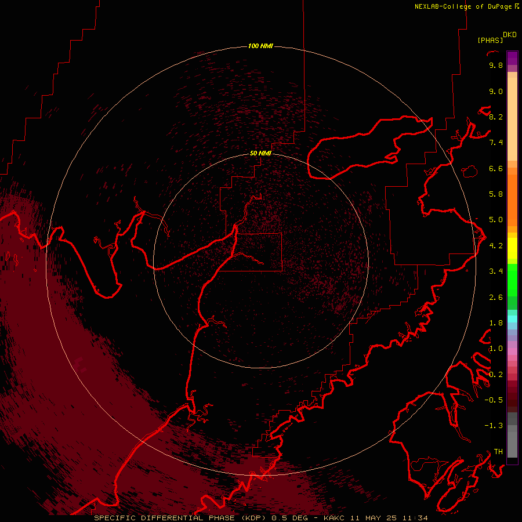Click the 9.8 value on the scale
The height and width of the screenshot is (522, 522).
pyautogui.click(x=496, y=65)
